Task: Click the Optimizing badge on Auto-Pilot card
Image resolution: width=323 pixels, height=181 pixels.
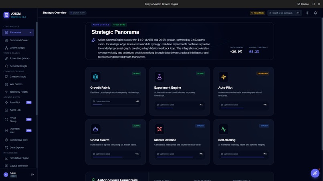Action: pyautogui.click(x=262, y=74)
